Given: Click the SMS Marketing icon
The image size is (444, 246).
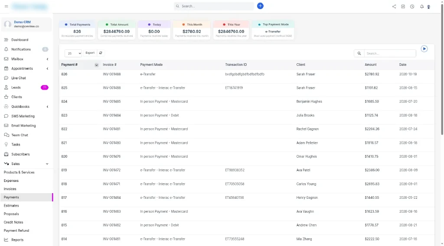Looking at the screenshot, I should [6, 116].
